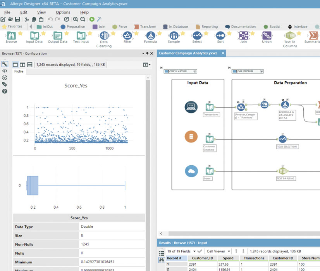
Task: Toggle pin on configuration window
Action: (x=147, y=53)
